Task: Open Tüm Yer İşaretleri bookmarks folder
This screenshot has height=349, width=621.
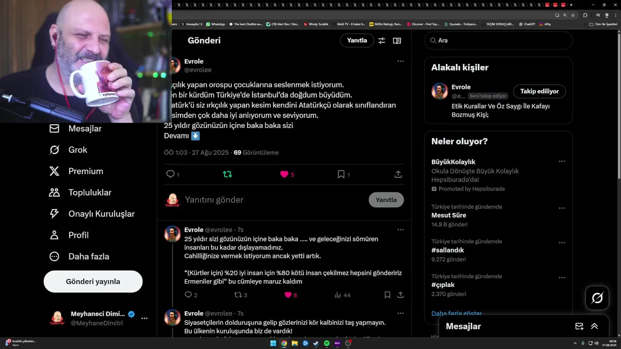Action: [604, 24]
